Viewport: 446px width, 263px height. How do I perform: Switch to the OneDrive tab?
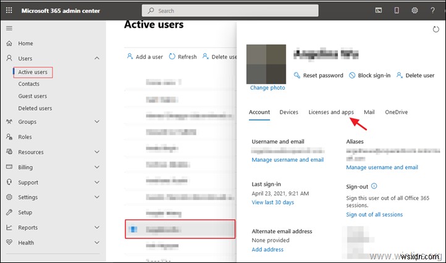(x=396, y=112)
